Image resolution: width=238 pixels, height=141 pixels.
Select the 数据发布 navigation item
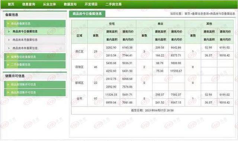click(x=70, y=4)
